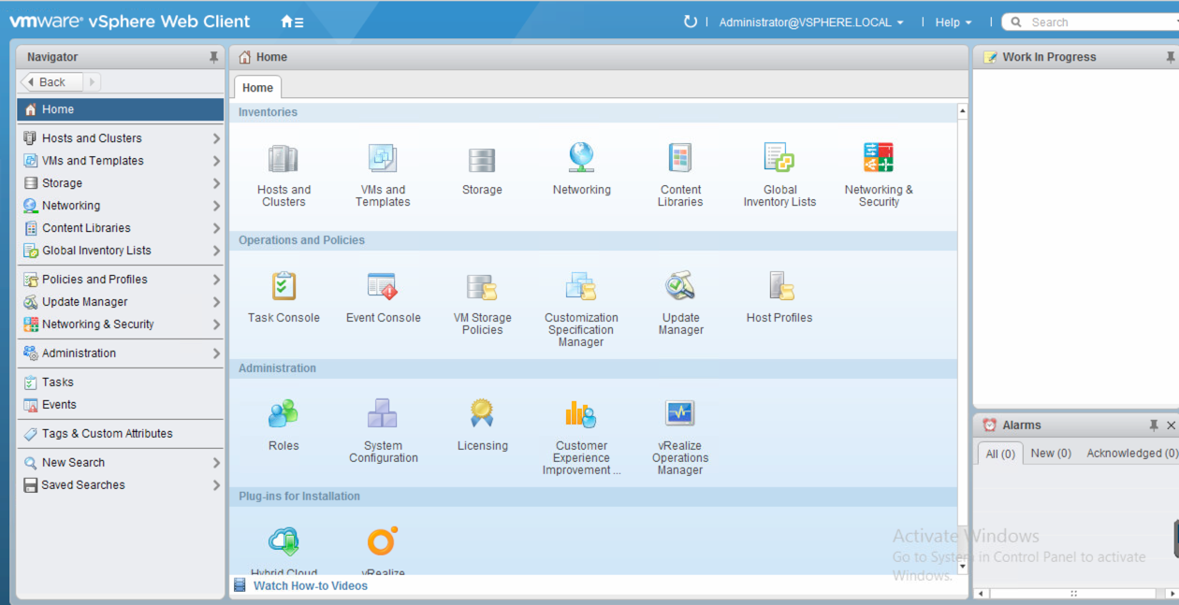Expand the Help dropdown menu
The height and width of the screenshot is (605, 1179).
953,22
